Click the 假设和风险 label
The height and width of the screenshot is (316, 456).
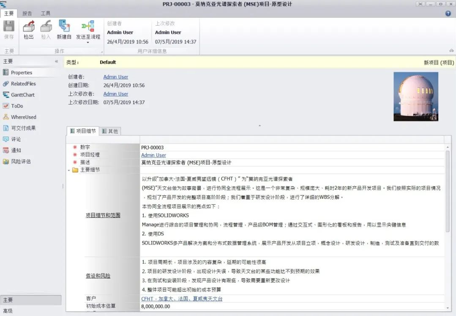(98, 276)
